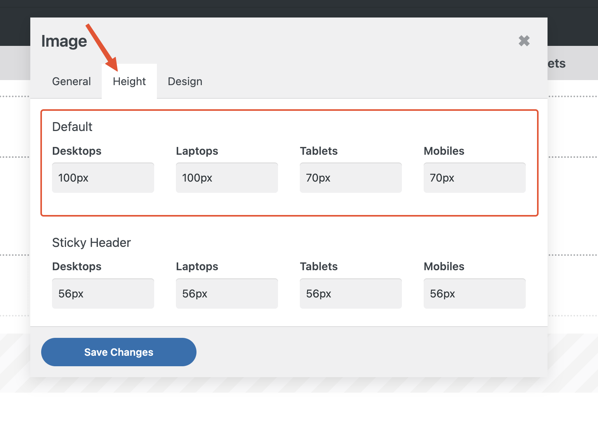Switch to the General tab

click(x=71, y=81)
